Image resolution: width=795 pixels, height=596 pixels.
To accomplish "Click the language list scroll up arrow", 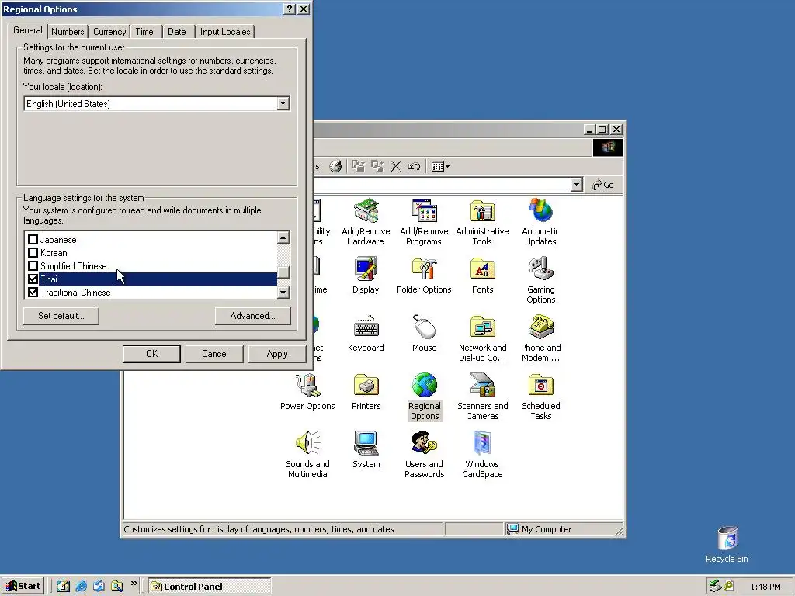I will coord(283,237).
